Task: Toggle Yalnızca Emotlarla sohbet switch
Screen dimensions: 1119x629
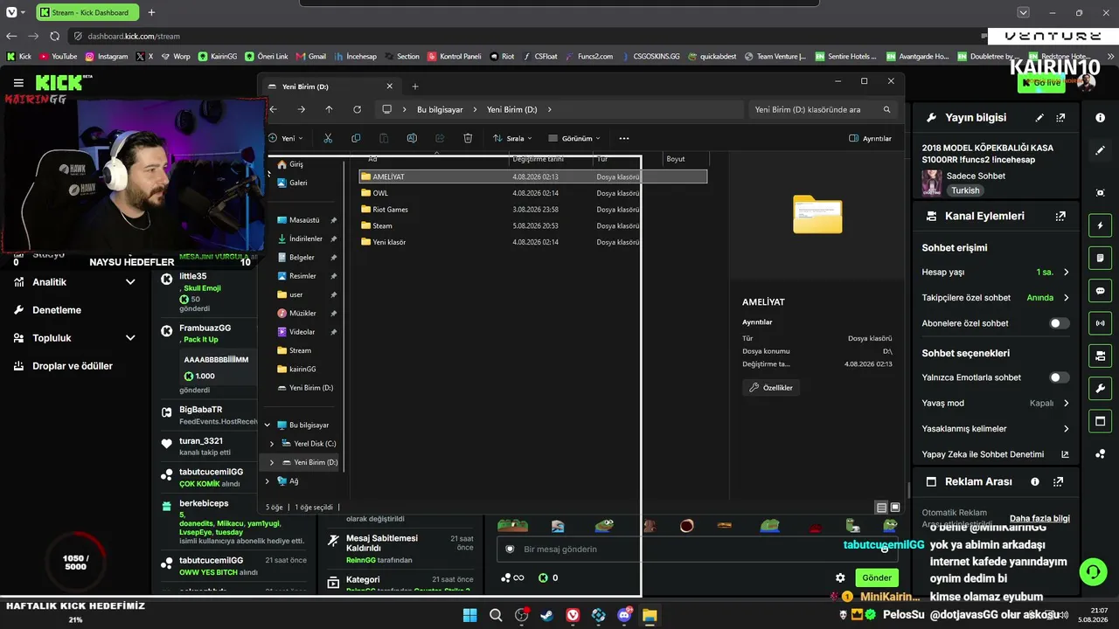Action: click(1059, 377)
